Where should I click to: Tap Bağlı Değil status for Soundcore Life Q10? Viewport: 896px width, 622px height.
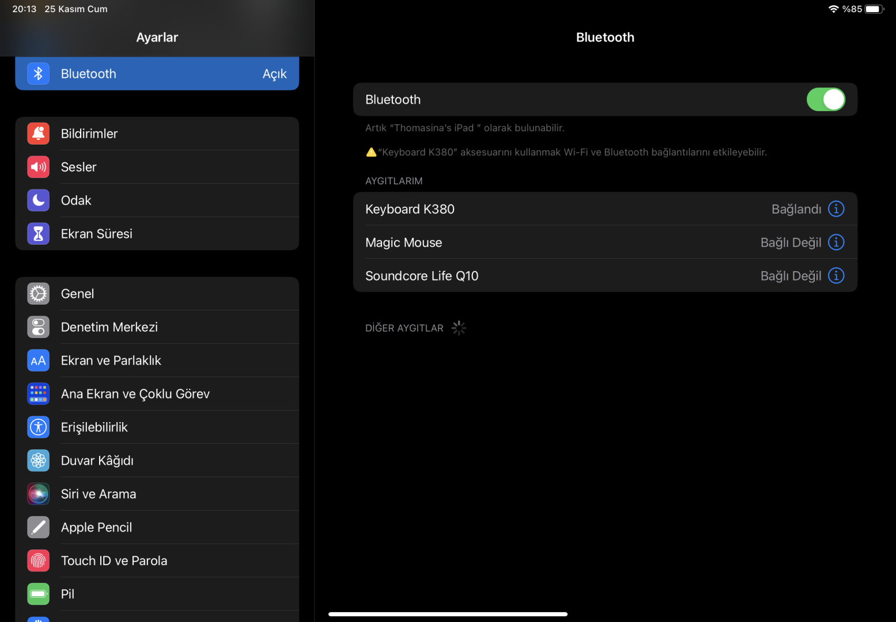pyautogui.click(x=791, y=276)
